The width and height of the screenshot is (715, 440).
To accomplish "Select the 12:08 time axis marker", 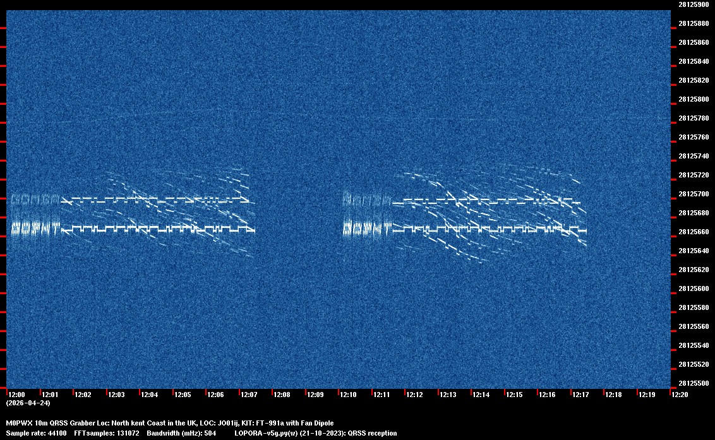I will pos(282,395).
